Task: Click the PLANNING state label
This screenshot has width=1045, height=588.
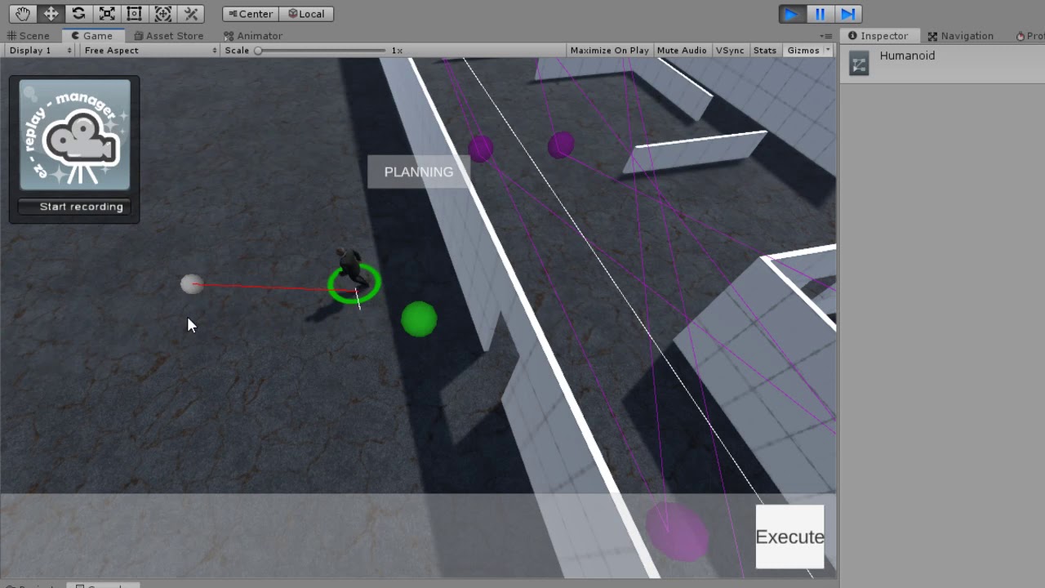Action: pyautogui.click(x=419, y=172)
